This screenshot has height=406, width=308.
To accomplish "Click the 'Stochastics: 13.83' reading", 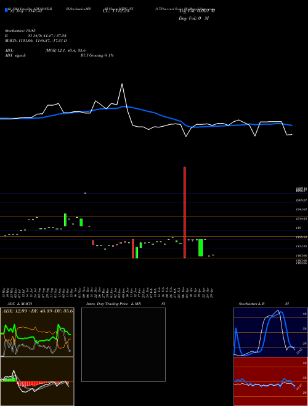I will click(20, 31).
